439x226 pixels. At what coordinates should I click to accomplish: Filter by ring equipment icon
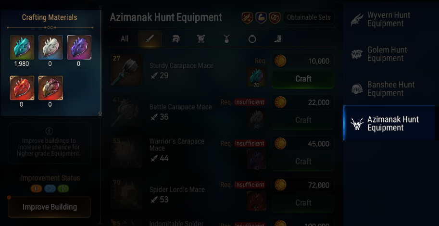252,39
